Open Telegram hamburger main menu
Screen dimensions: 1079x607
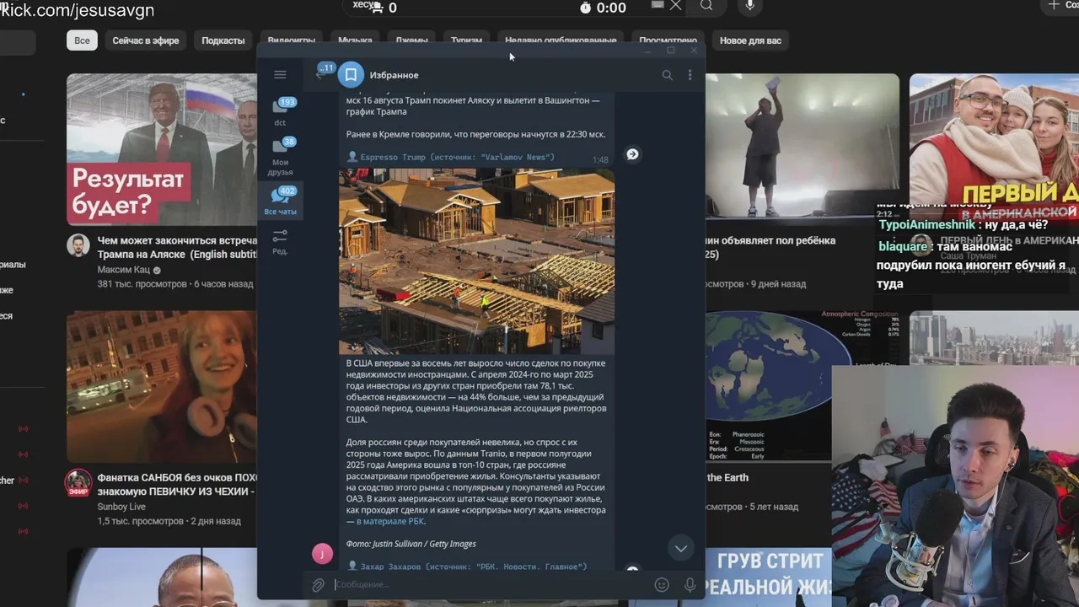point(280,75)
